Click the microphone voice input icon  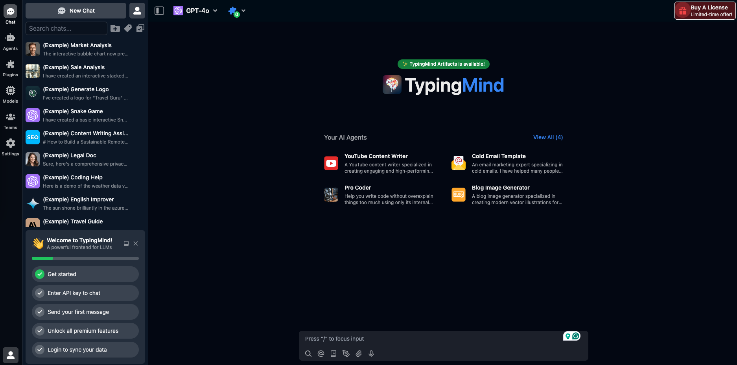371,354
